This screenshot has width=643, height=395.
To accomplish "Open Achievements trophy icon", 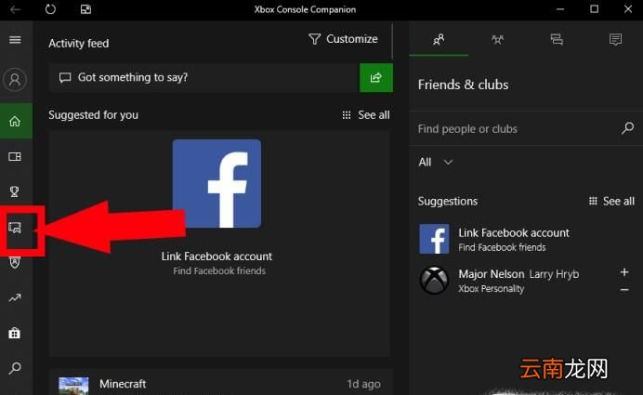I will [15, 191].
